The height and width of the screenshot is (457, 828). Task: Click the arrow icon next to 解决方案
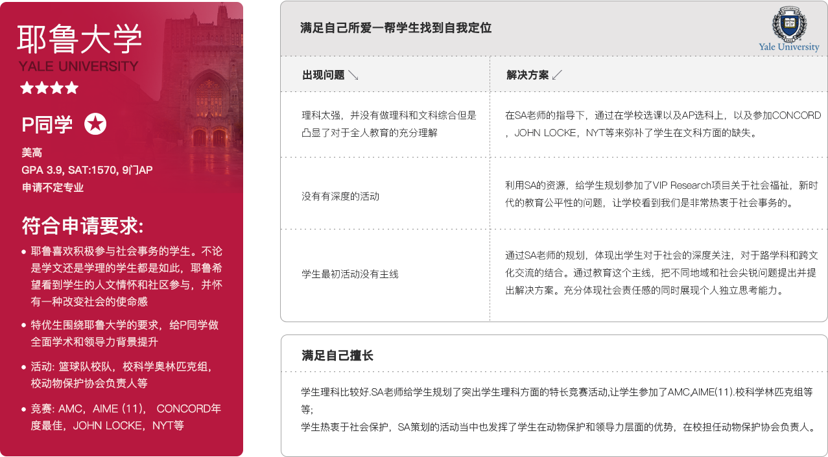tap(556, 75)
